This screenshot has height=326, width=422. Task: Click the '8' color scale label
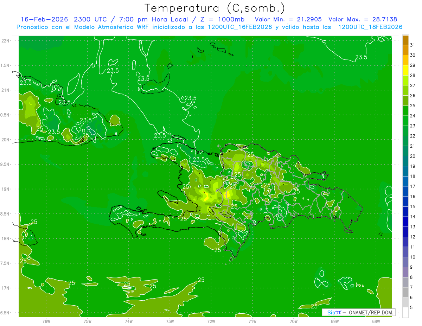411,277
